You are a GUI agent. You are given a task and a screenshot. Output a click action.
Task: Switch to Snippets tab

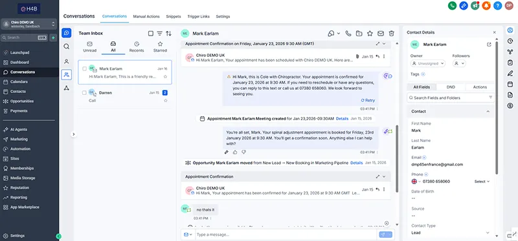pos(174,17)
